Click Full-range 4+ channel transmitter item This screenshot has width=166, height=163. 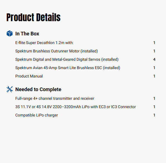point(55,98)
